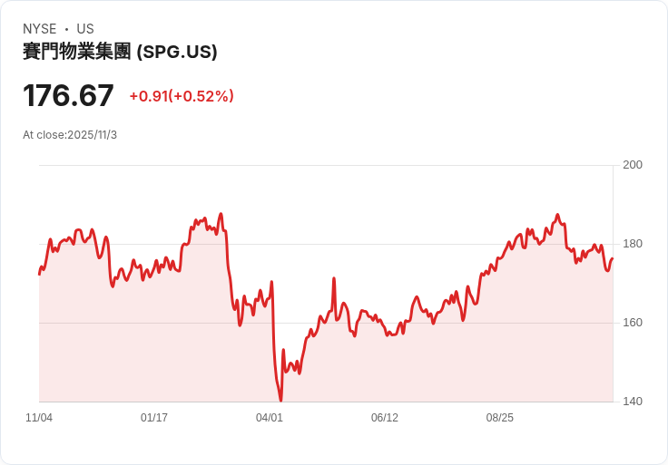Click the NYSE exchange label

coord(40,29)
